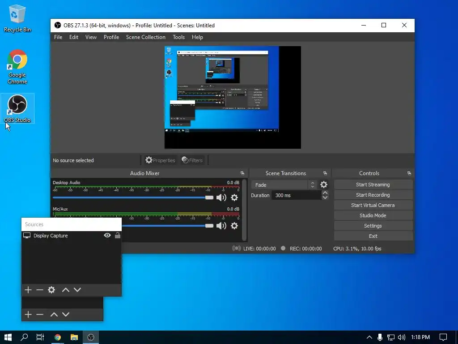Click the Desktop Audio volume slider handle
This screenshot has width=458, height=344.
209,198
